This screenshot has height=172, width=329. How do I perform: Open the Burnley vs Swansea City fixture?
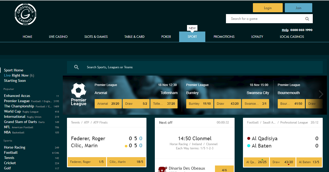(228, 93)
